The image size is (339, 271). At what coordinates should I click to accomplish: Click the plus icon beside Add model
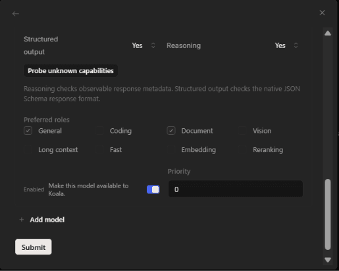coord(22,220)
